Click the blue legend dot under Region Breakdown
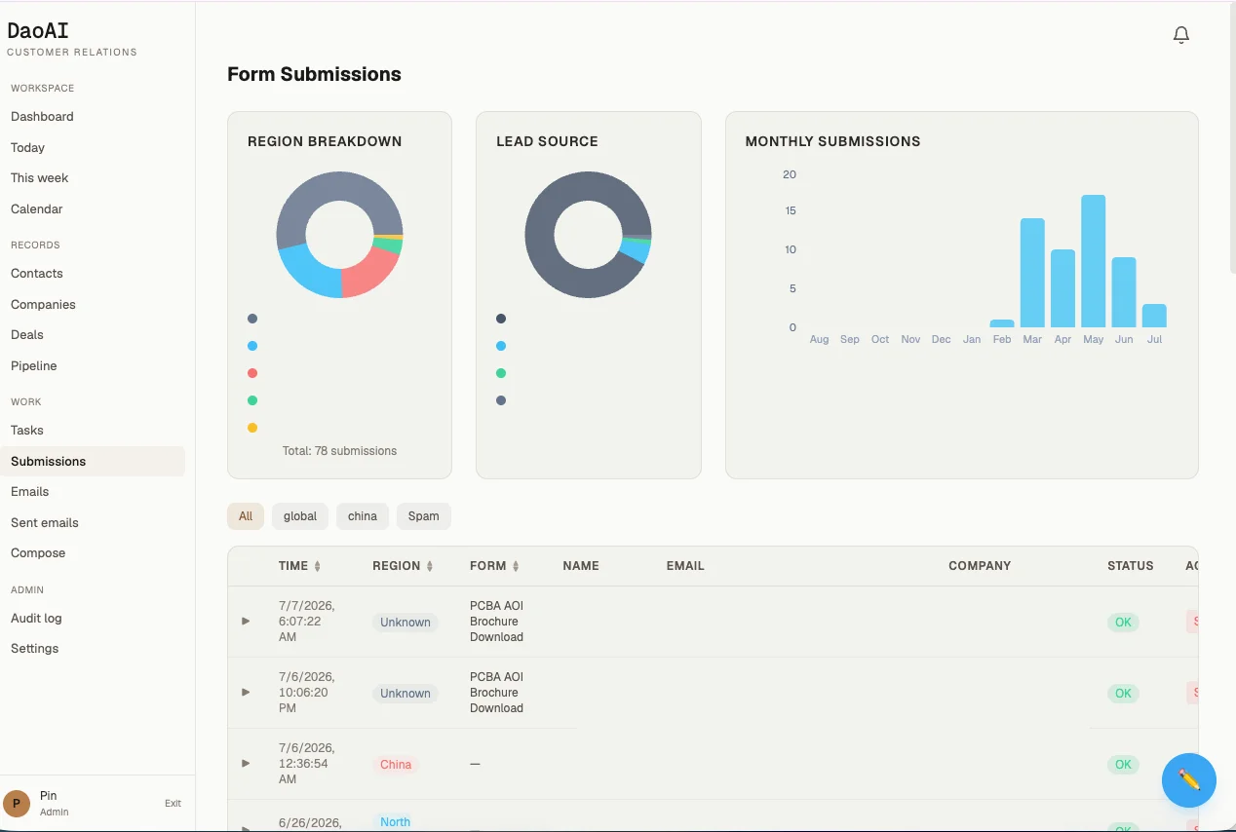1236x832 pixels. pos(252,346)
